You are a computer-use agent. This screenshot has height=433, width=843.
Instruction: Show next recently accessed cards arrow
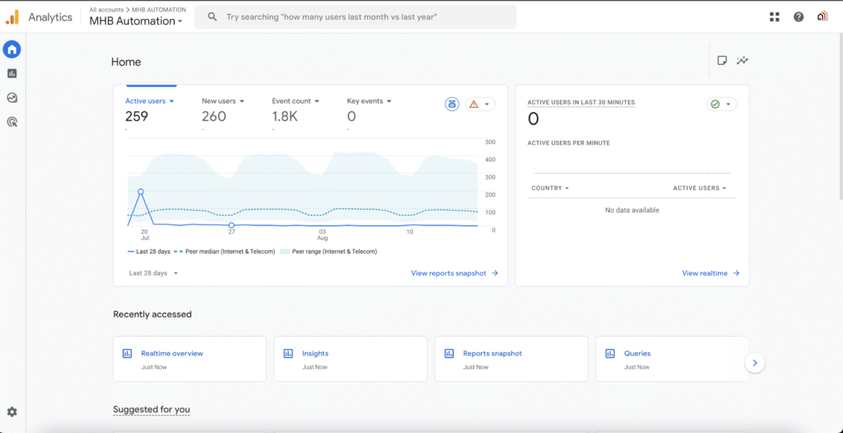pyautogui.click(x=755, y=363)
